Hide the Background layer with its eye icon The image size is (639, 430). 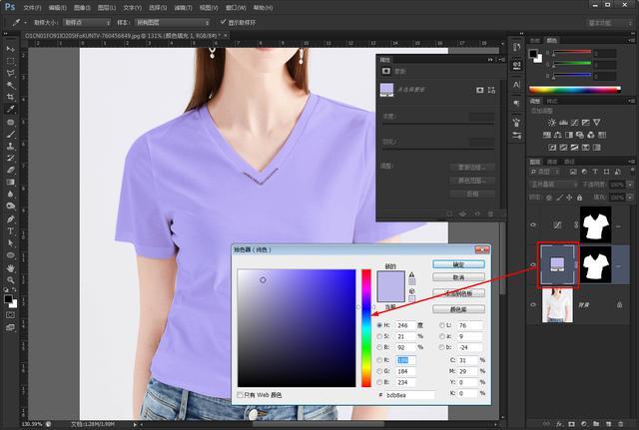coord(533,304)
